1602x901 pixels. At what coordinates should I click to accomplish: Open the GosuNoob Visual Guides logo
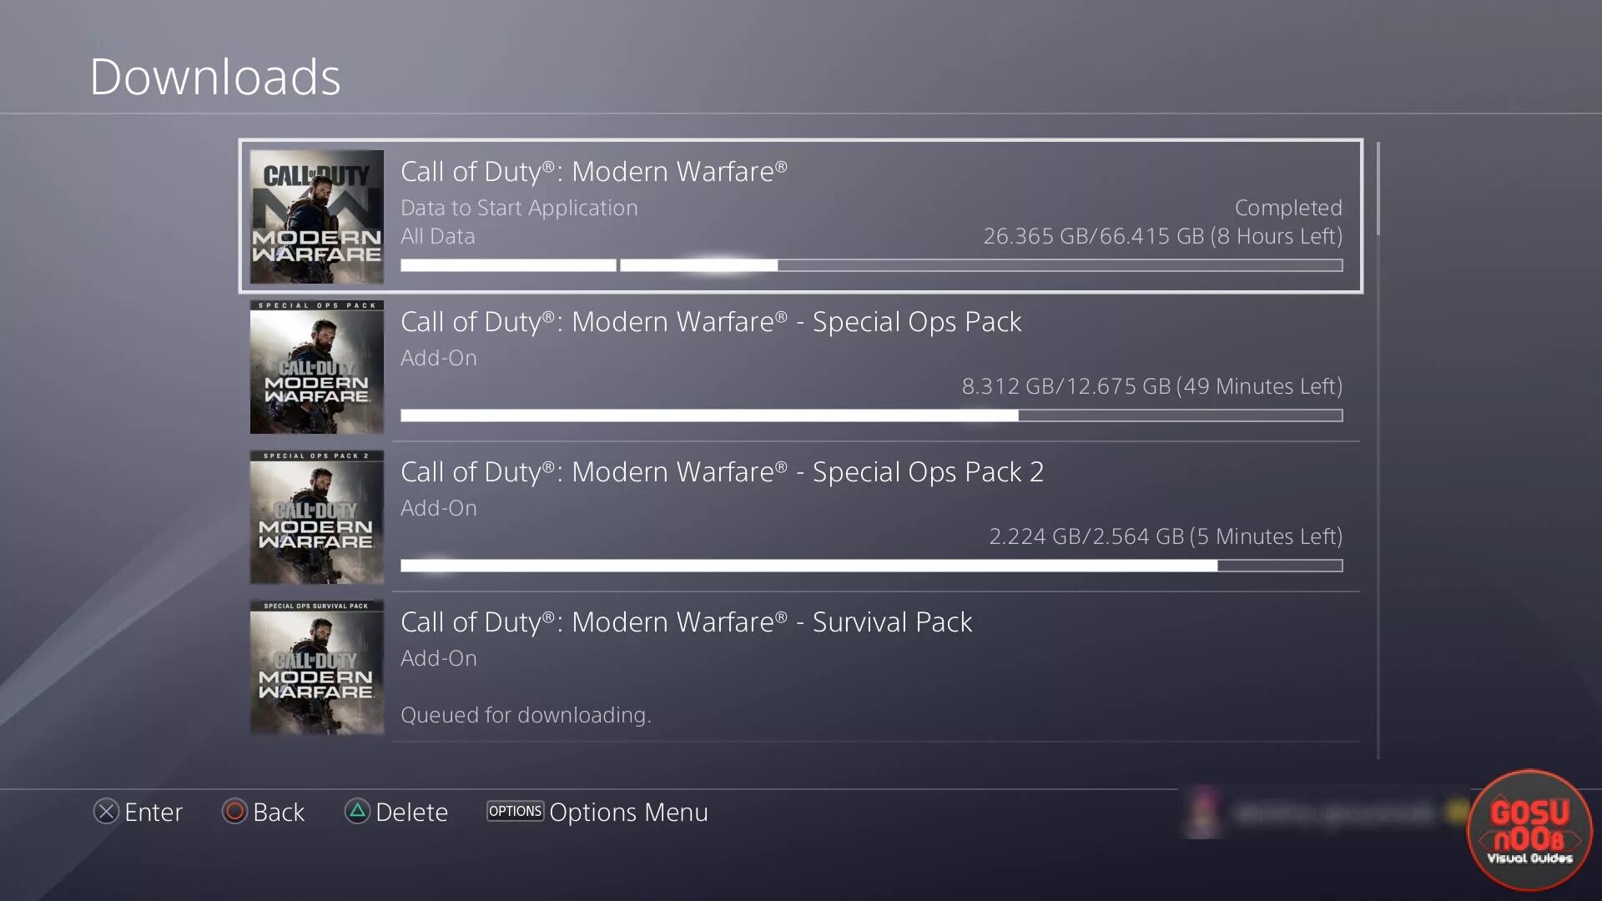(x=1529, y=830)
